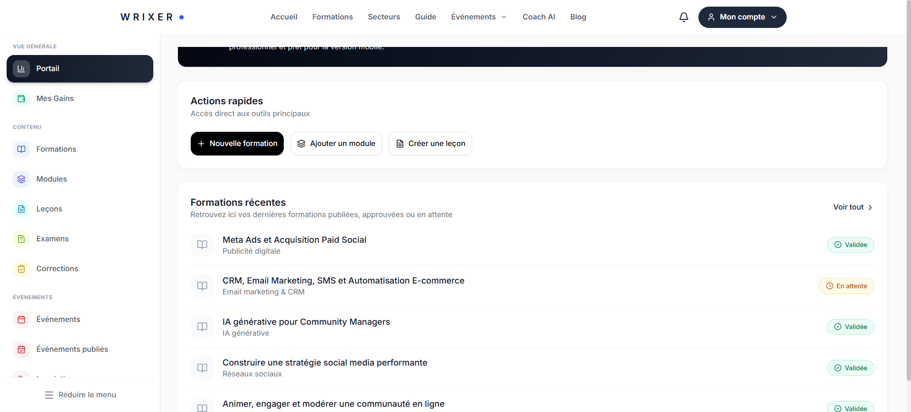Click the Événements calendar icon
911x412 pixels.
tap(21, 320)
